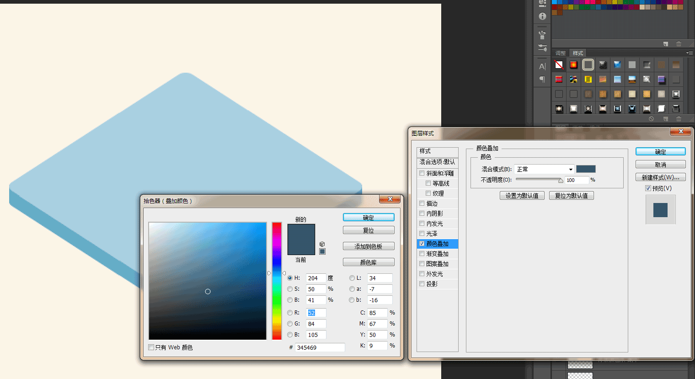Apply the blue glass style preset
Image resolution: width=695 pixels, height=379 pixels.
(617, 65)
